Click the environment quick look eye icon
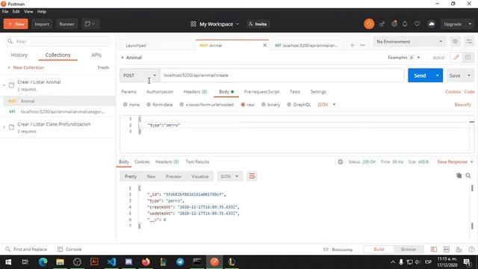 [x=455, y=41]
